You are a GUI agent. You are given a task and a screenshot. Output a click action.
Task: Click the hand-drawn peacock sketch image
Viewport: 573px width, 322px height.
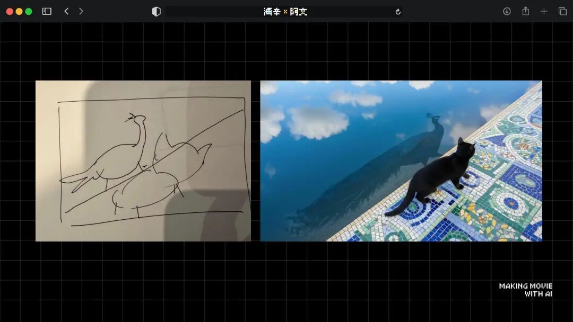[x=143, y=160]
